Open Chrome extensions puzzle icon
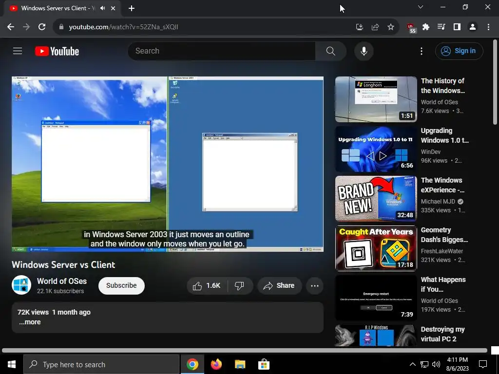This screenshot has height=374, width=499. pos(426,27)
